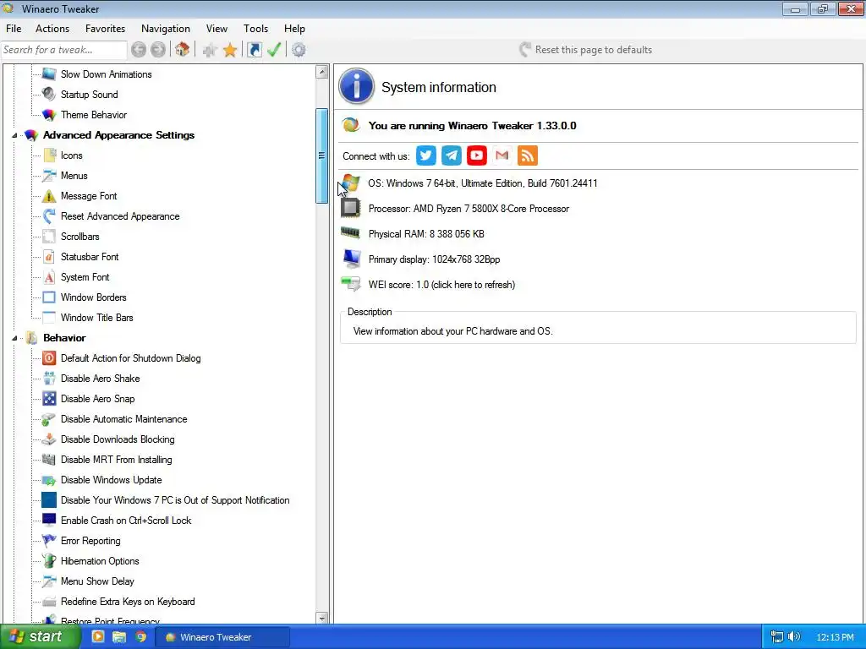Viewport: 866px width, 649px height.
Task: Select the Icons tree item
Action: pyautogui.click(x=72, y=155)
